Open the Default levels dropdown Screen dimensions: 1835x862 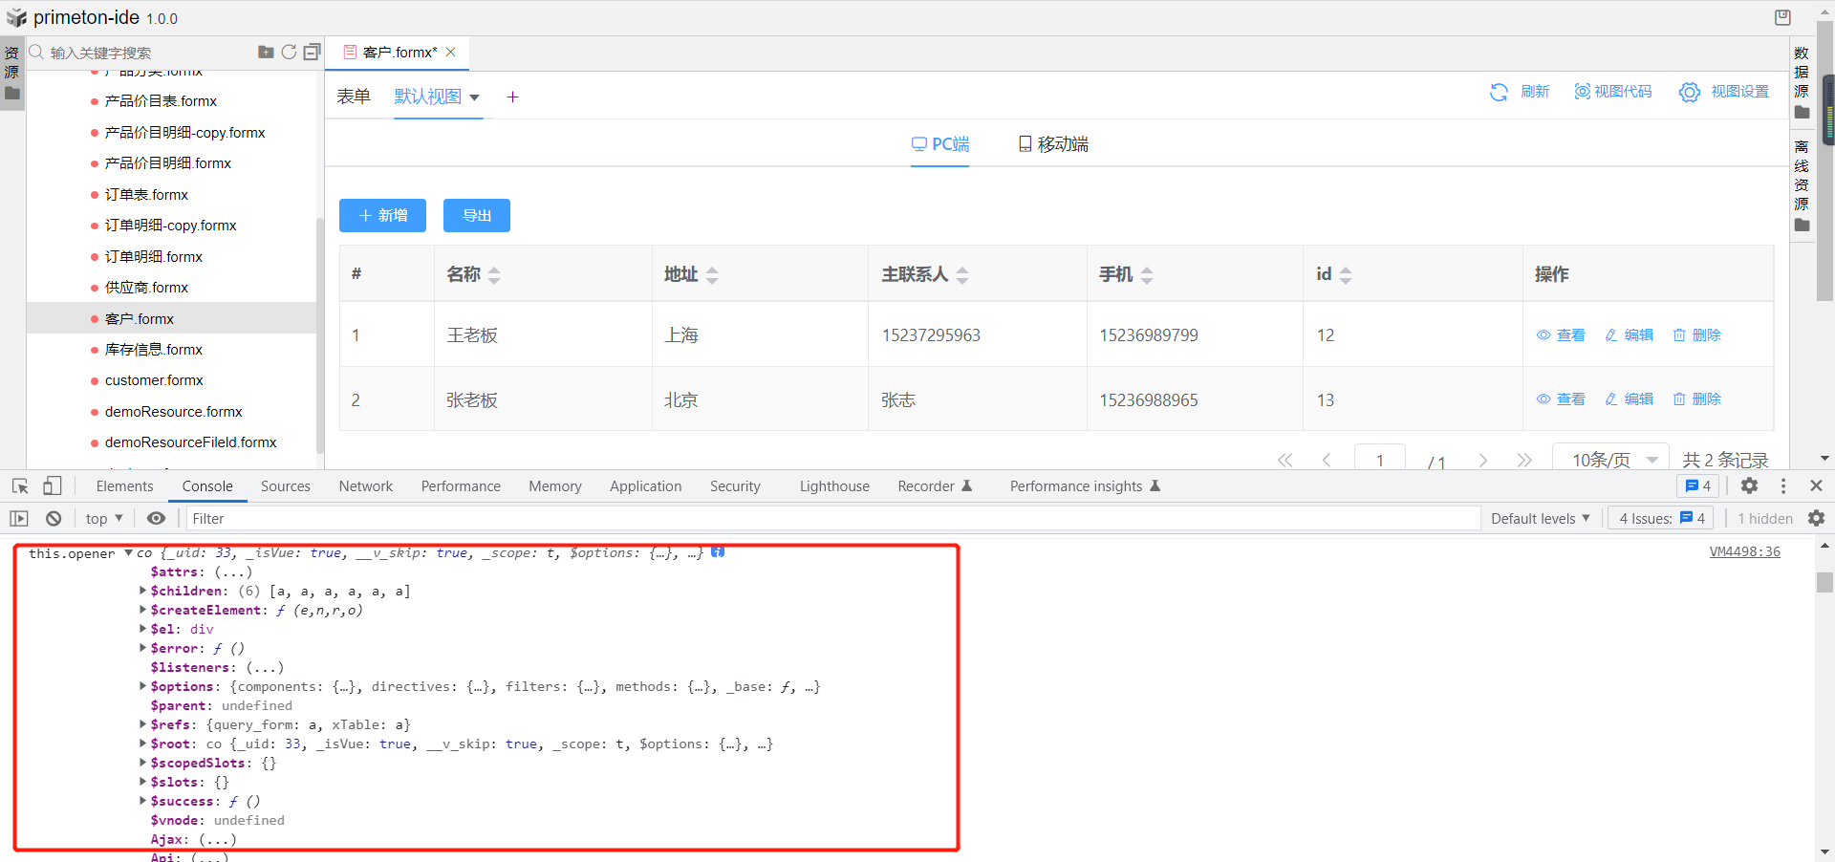click(1540, 518)
